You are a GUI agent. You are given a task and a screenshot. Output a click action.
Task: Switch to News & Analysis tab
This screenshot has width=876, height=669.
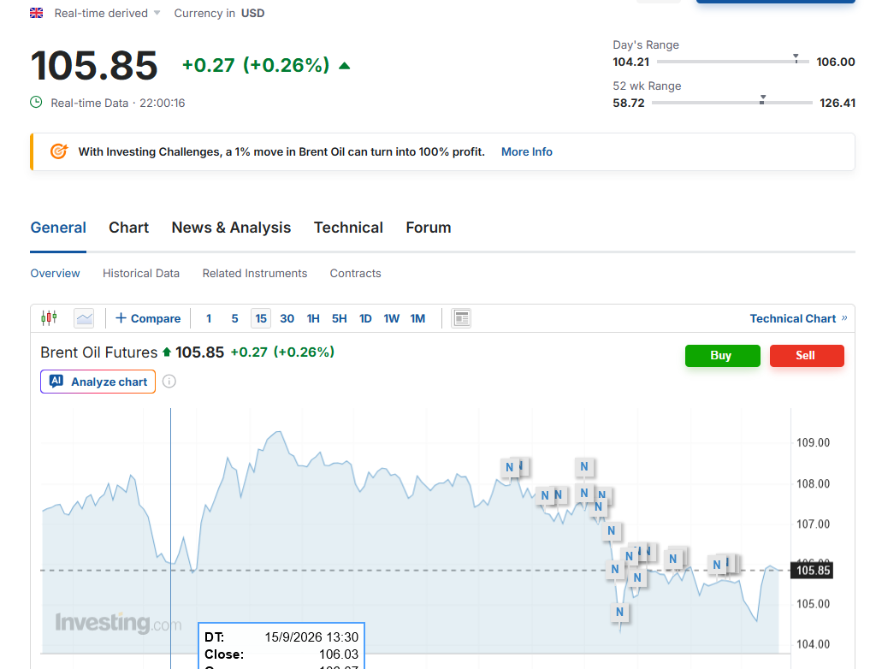pyautogui.click(x=231, y=228)
